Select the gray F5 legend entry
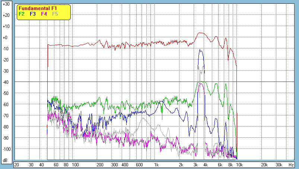Screen dimensions: 299x169 pyautogui.click(x=55, y=14)
